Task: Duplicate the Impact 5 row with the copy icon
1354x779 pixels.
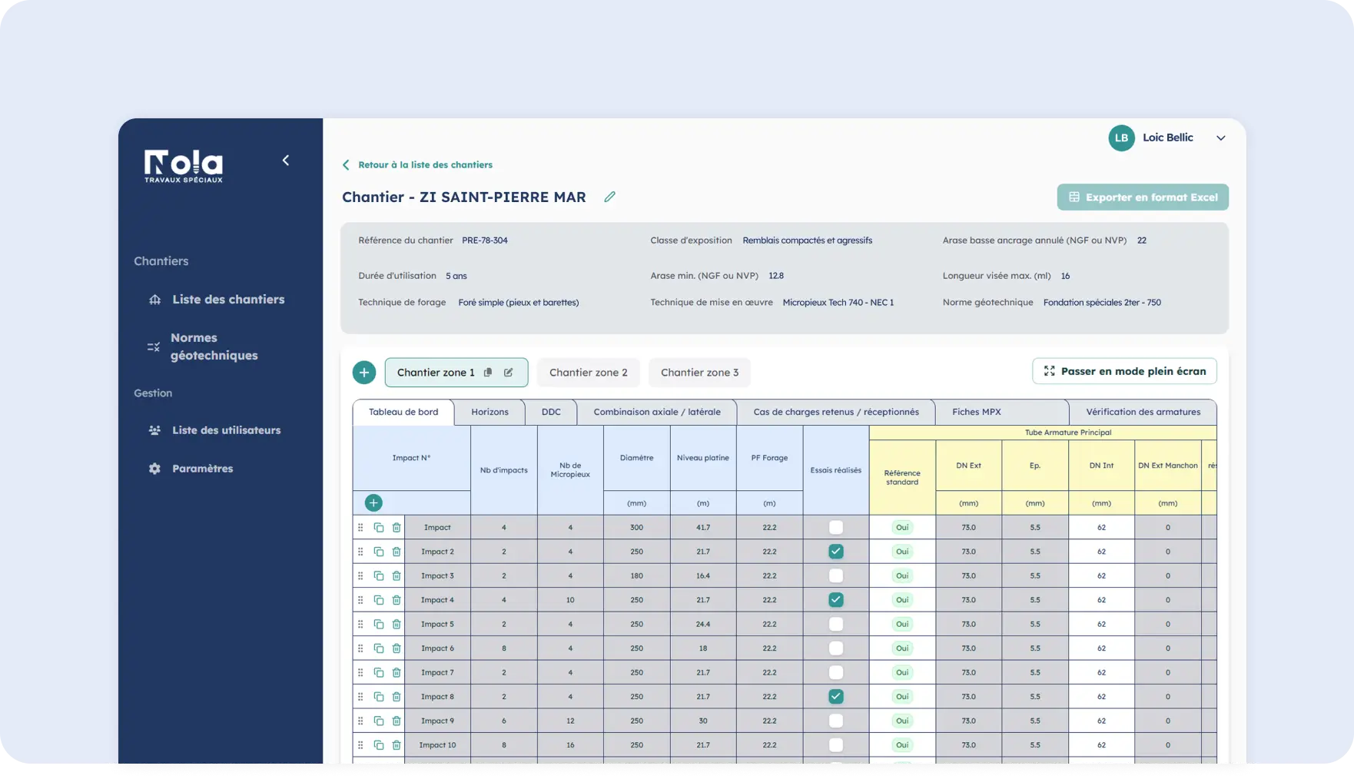Action: point(379,625)
